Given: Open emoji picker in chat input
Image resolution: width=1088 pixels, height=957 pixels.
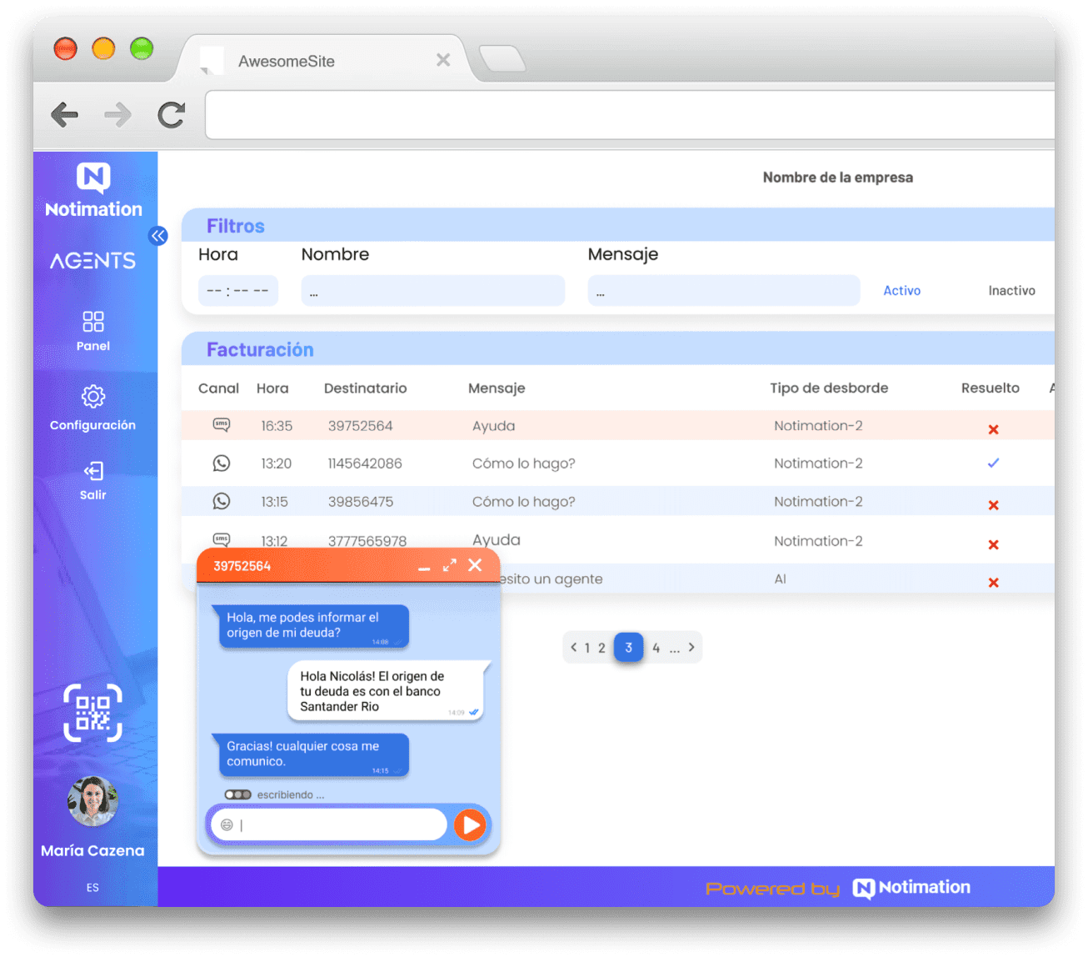Looking at the screenshot, I should [x=227, y=825].
